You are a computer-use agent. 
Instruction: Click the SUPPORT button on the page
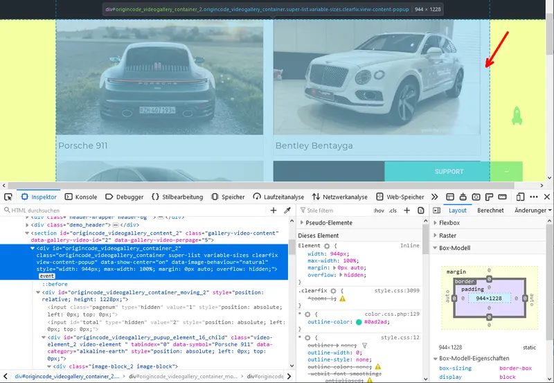[x=449, y=171]
